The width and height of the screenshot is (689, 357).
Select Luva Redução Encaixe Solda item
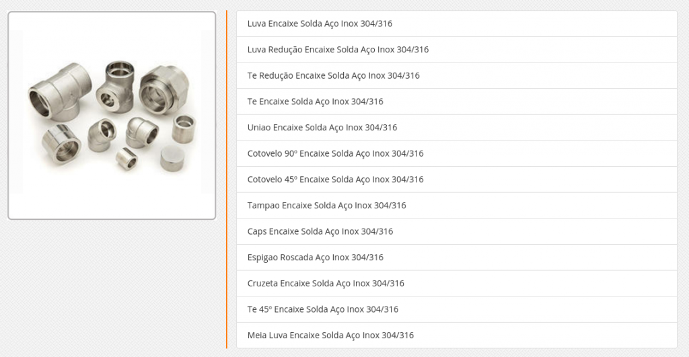coord(338,50)
